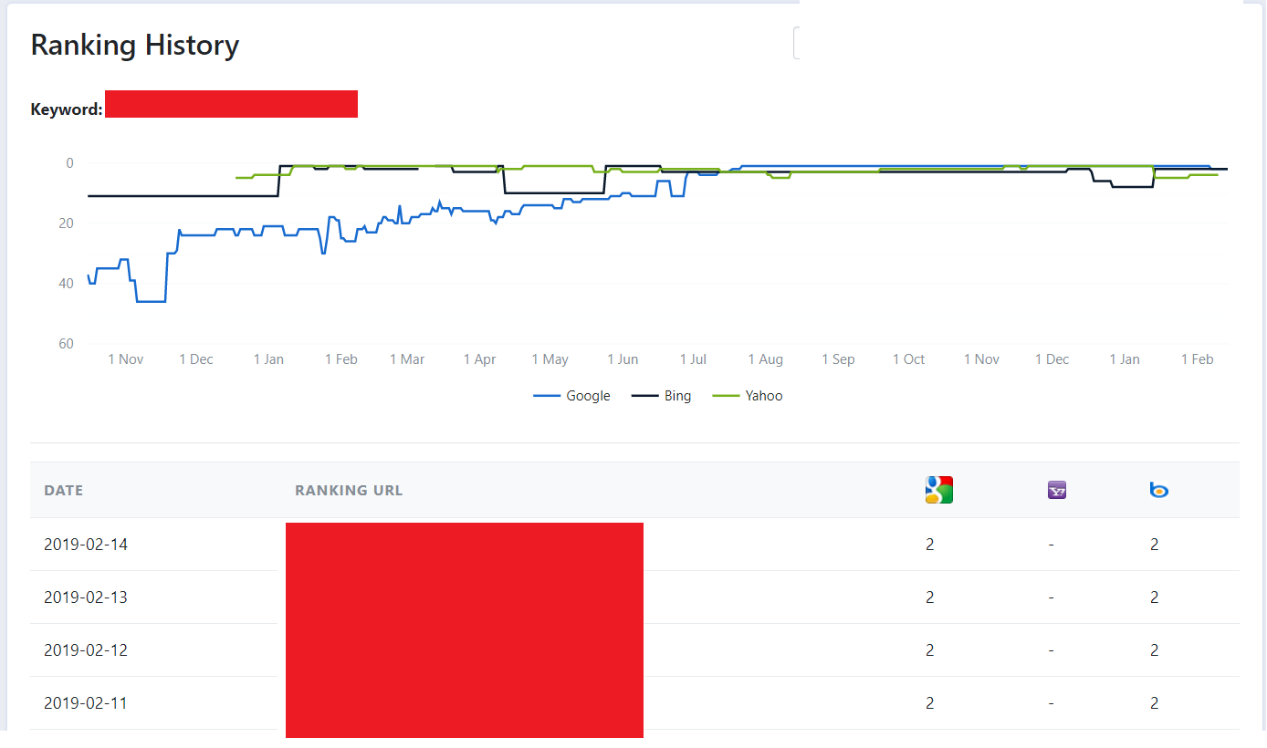The image size is (1267, 748).
Task: Click the Ranking History heading
Action: [135, 45]
